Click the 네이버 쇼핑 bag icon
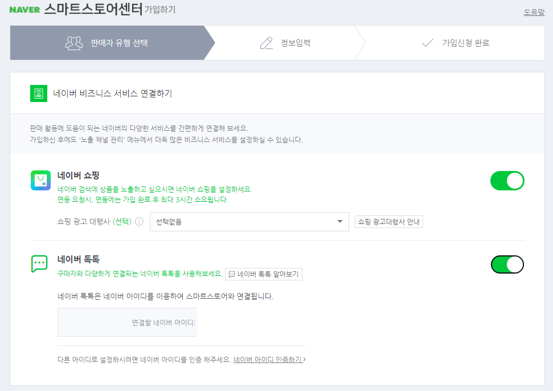Image resolution: width=553 pixels, height=391 pixels. tap(40, 180)
